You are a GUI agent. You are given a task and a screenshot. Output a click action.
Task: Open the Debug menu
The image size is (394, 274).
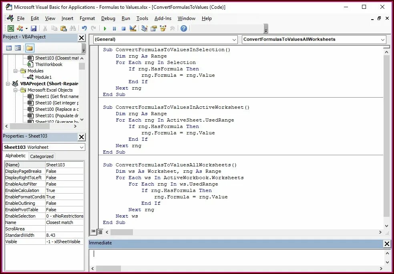[x=108, y=18]
